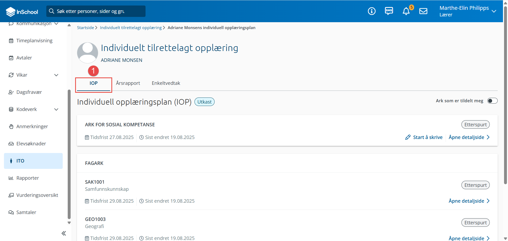
Task: Click the Timeplanvisning calendar icon
Action: 11,41
